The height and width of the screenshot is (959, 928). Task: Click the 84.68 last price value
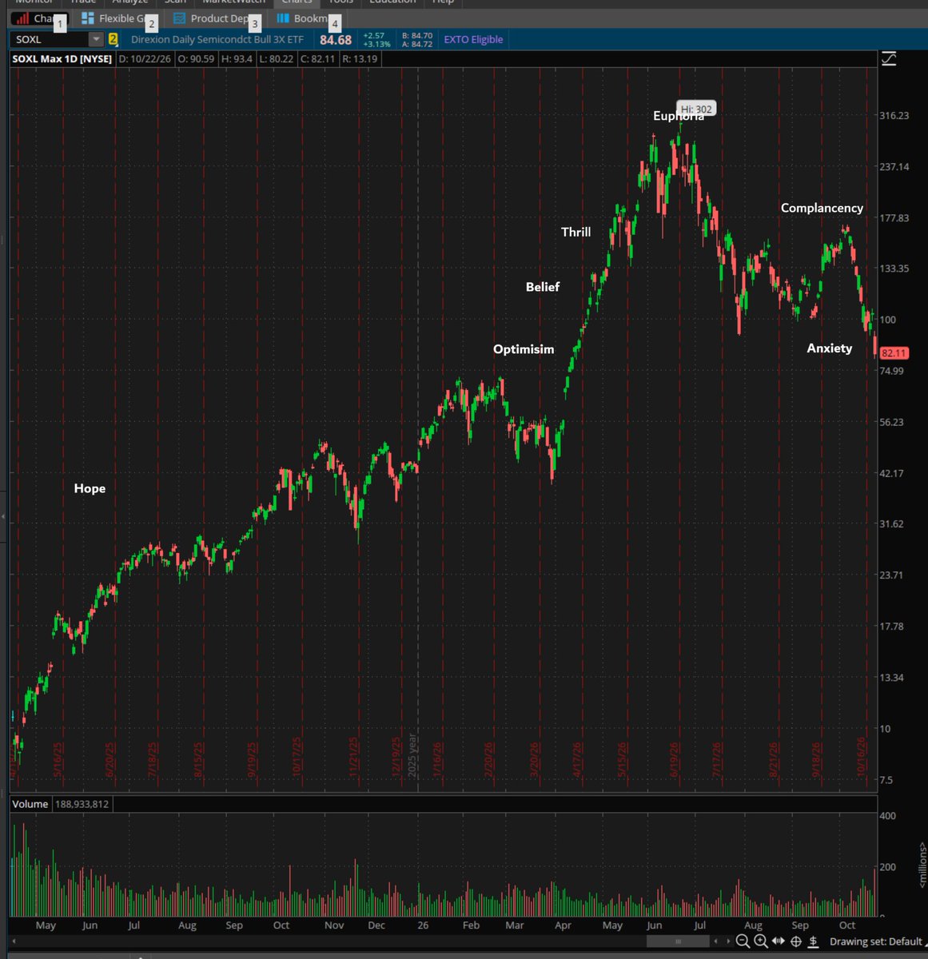[x=335, y=40]
